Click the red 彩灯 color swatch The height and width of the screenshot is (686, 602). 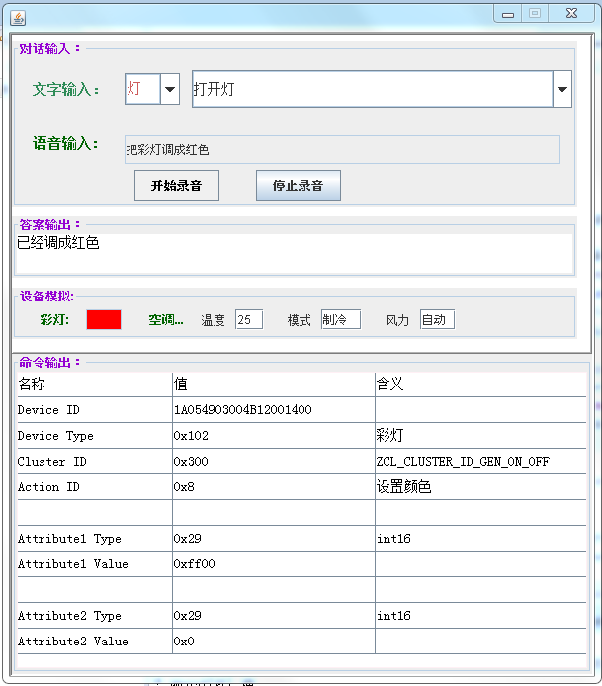[x=104, y=320]
